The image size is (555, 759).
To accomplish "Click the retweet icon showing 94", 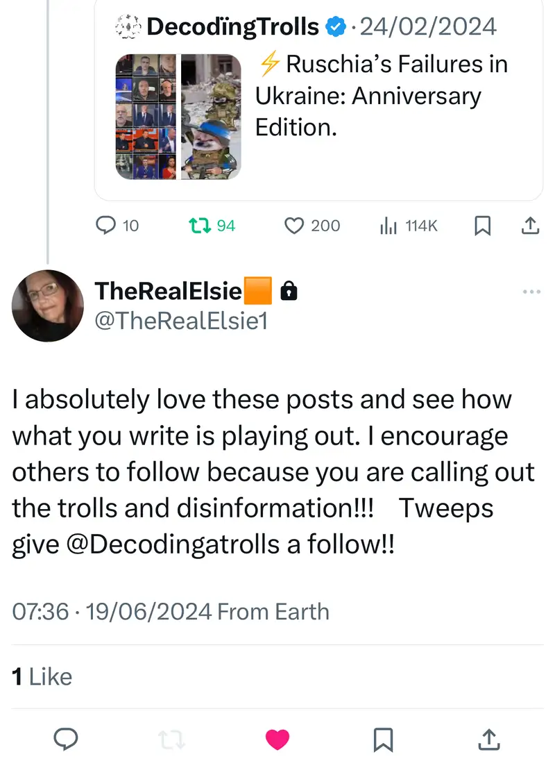I will pyautogui.click(x=200, y=226).
